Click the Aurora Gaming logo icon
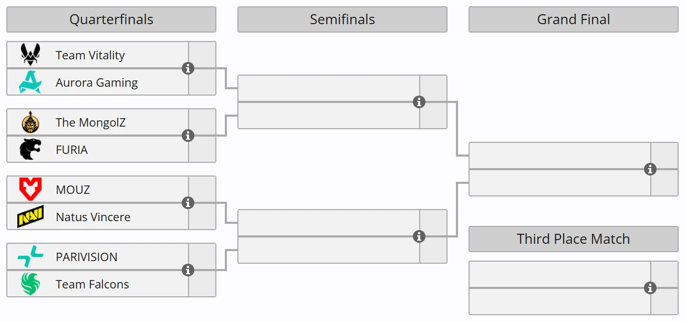Screen dimensions: 686x321 [x=30, y=82]
